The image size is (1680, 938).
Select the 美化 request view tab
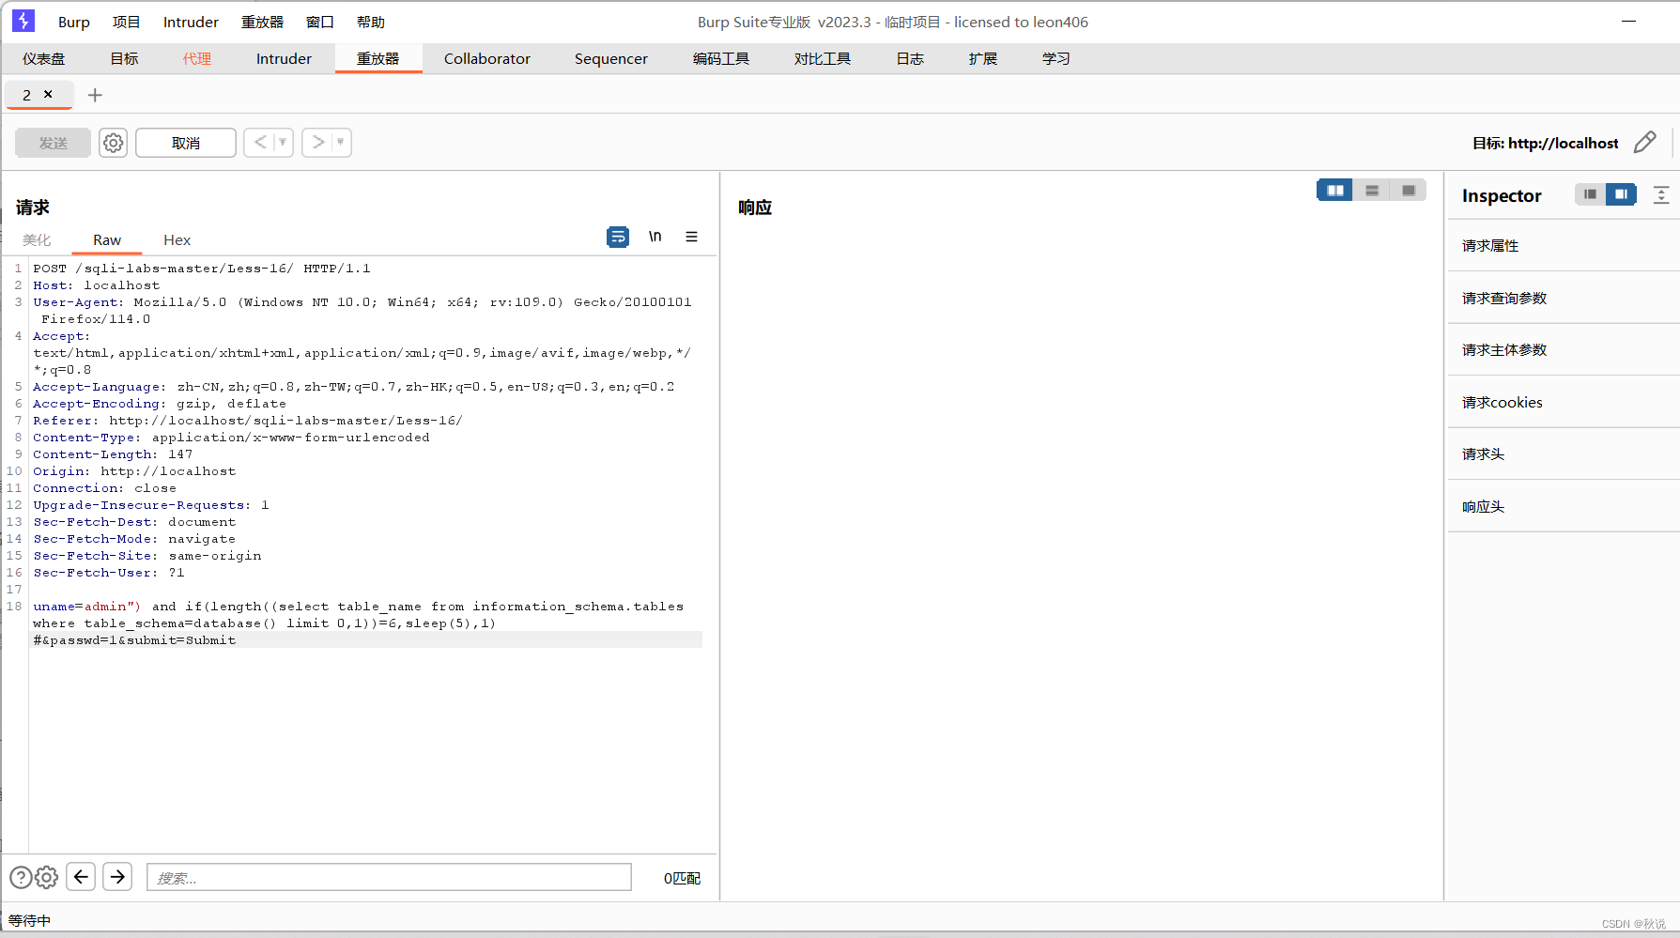tap(38, 240)
